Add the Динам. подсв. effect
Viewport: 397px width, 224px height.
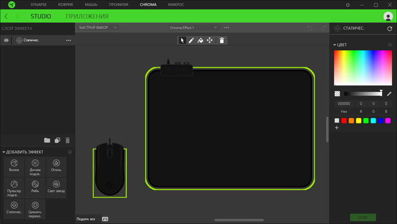[35, 167]
